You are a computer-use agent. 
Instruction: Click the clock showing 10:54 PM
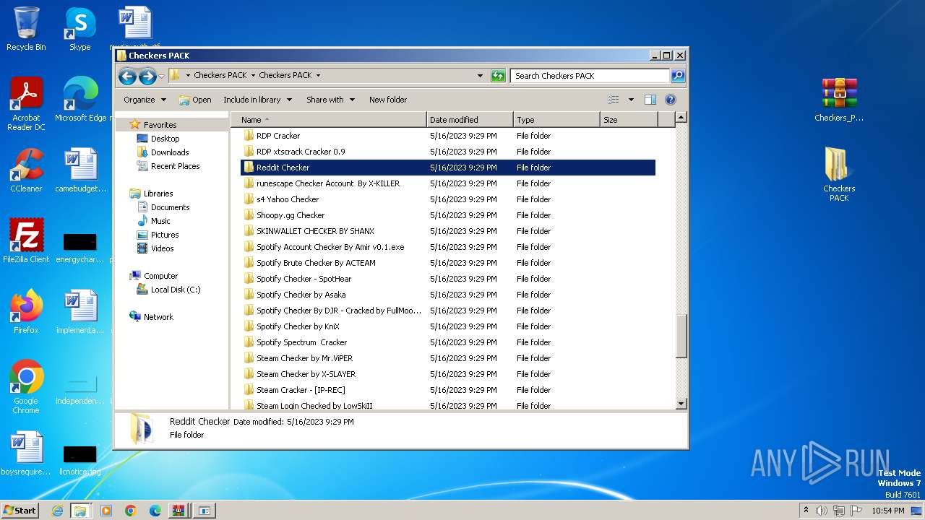(888, 511)
